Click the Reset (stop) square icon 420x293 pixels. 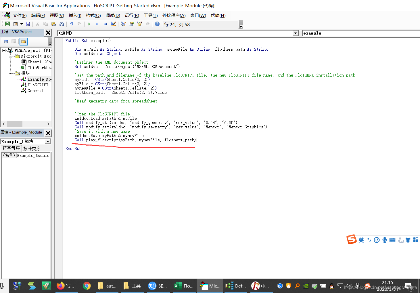105,24
